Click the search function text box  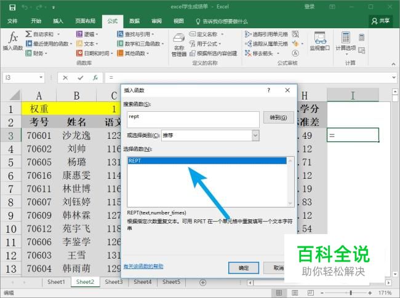tap(193, 119)
